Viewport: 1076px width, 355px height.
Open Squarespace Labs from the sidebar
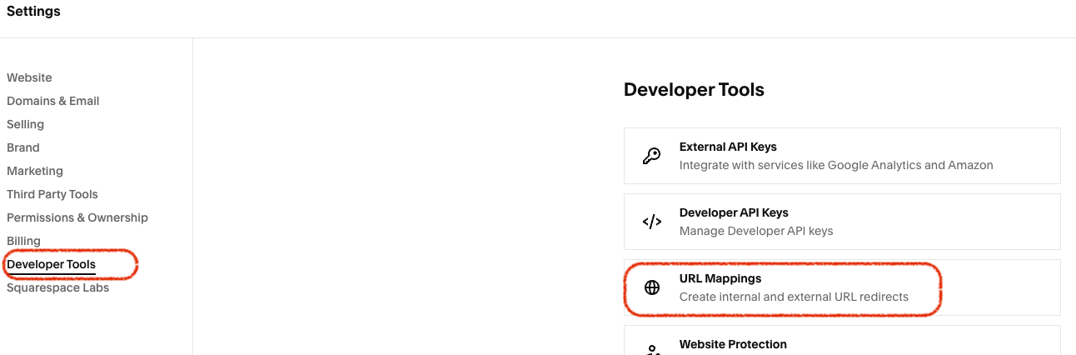coord(58,287)
